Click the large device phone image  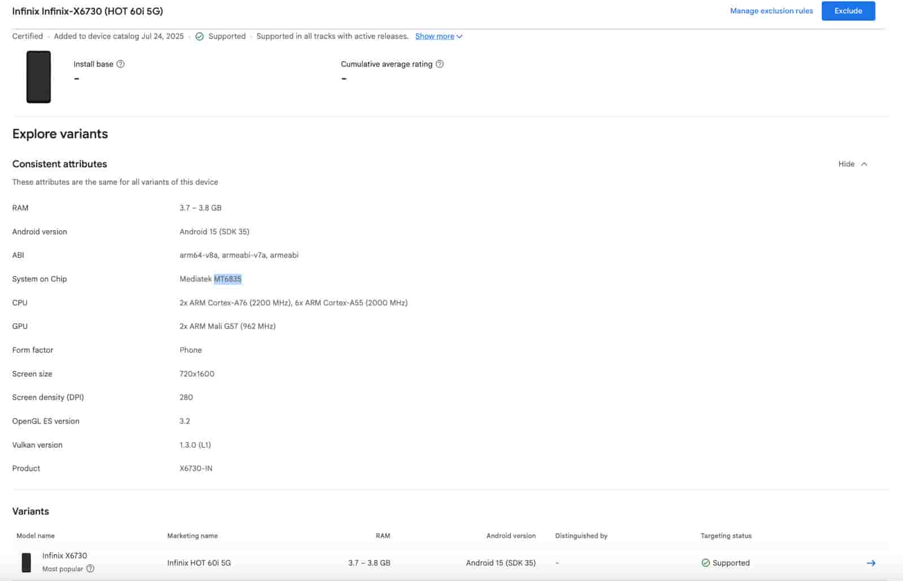38,77
